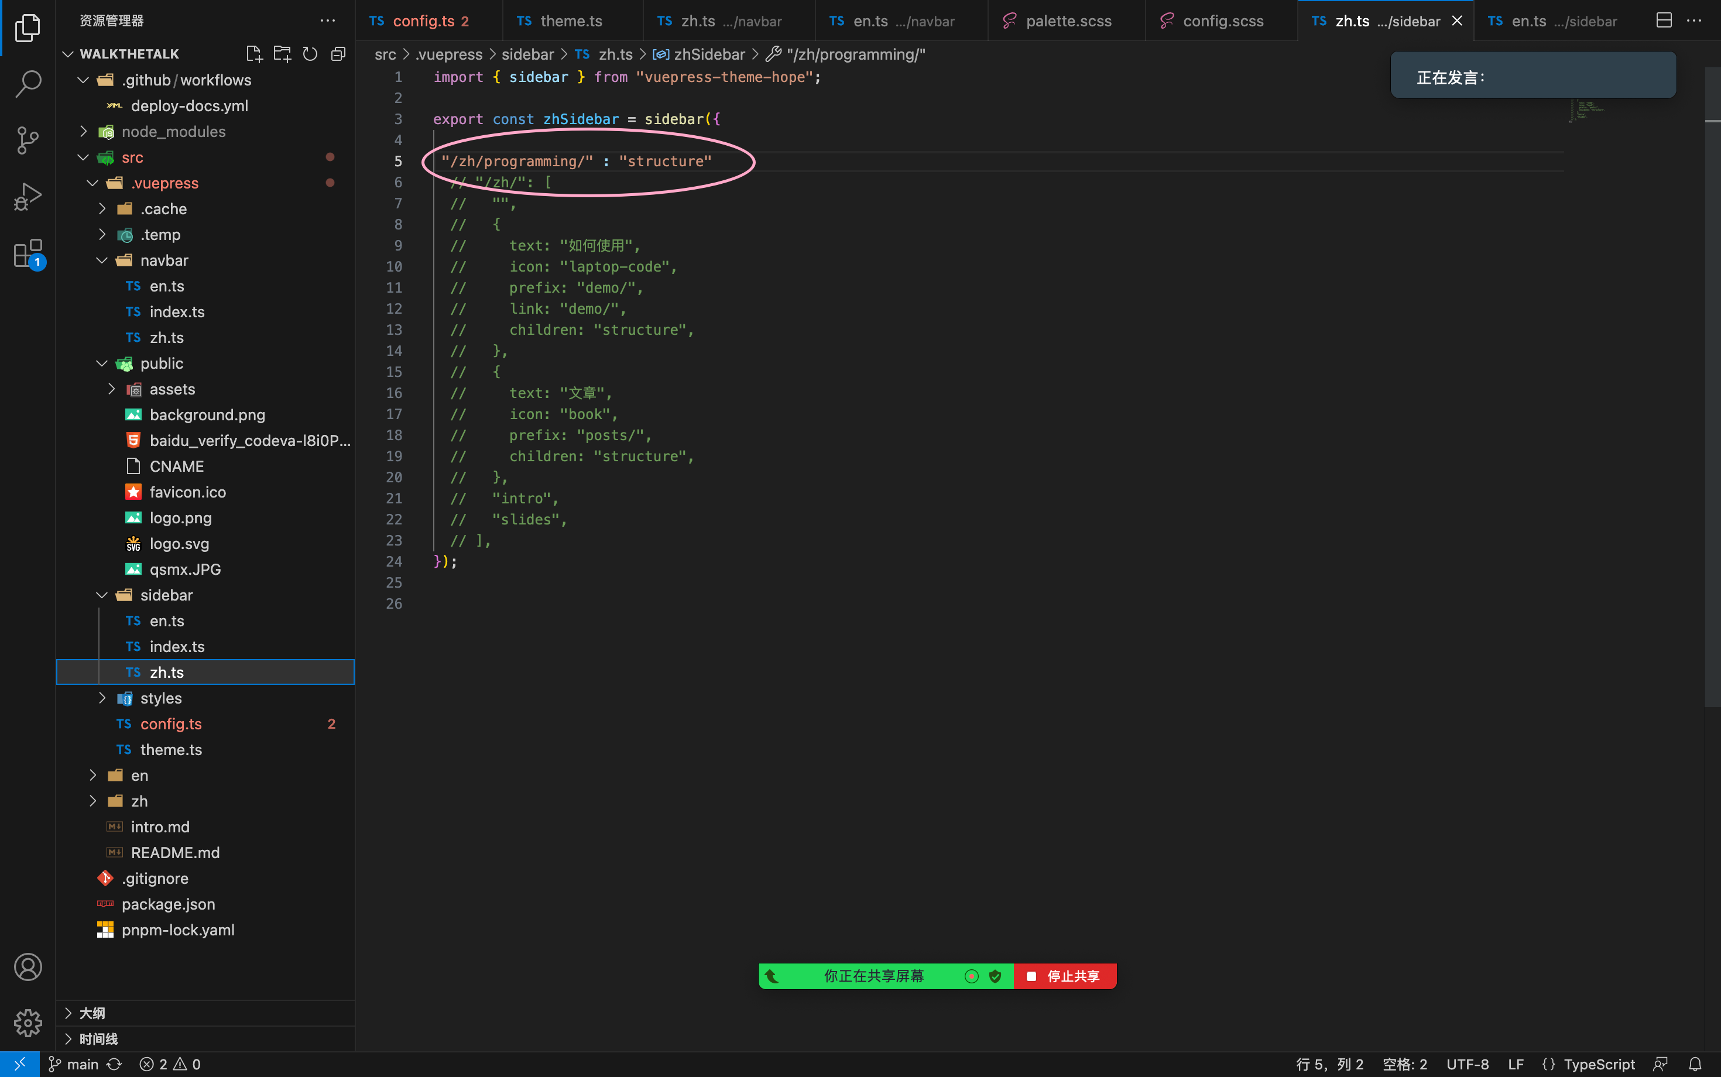This screenshot has width=1721, height=1077.
Task: Collapse all folders in explorer
Action: (x=338, y=53)
